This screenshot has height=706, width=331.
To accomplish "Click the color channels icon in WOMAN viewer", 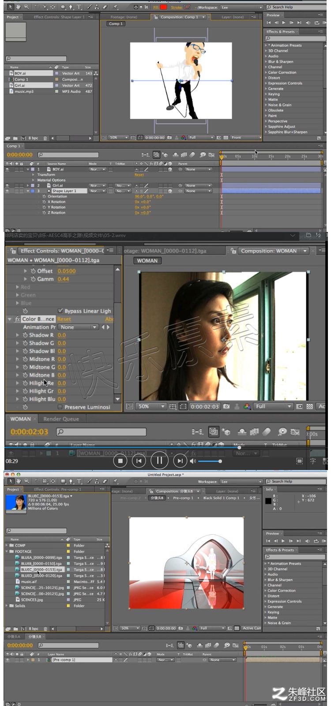I will pos(247,406).
